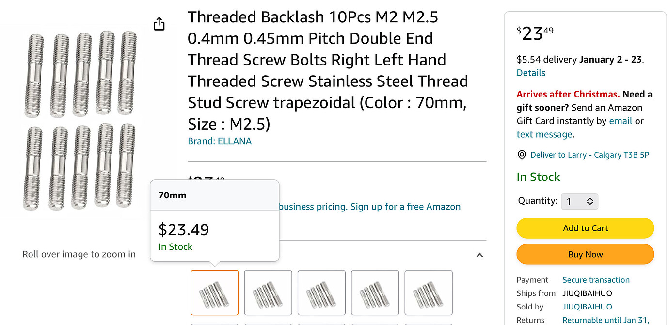Image resolution: width=669 pixels, height=325 pixels.
Task: Click the share icon above the product image
Action: click(x=159, y=23)
